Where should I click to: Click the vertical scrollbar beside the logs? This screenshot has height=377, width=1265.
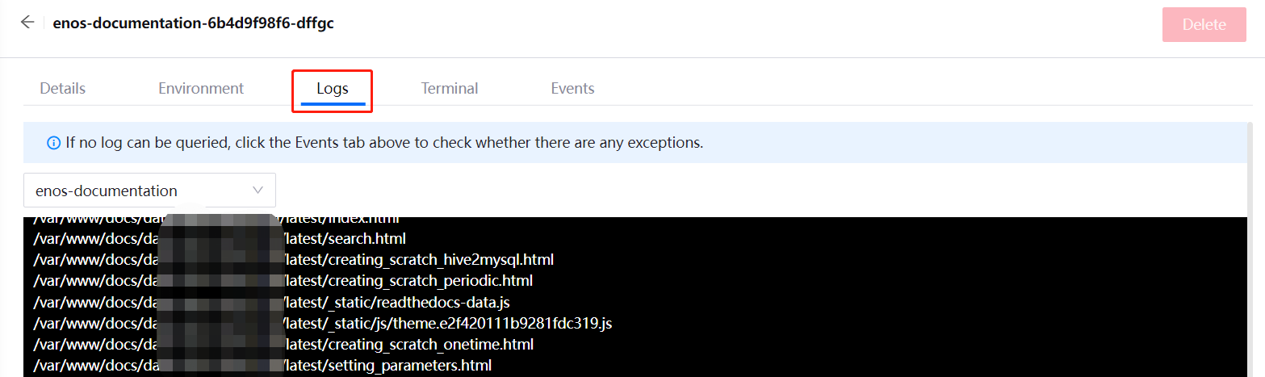(x=1250, y=242)
